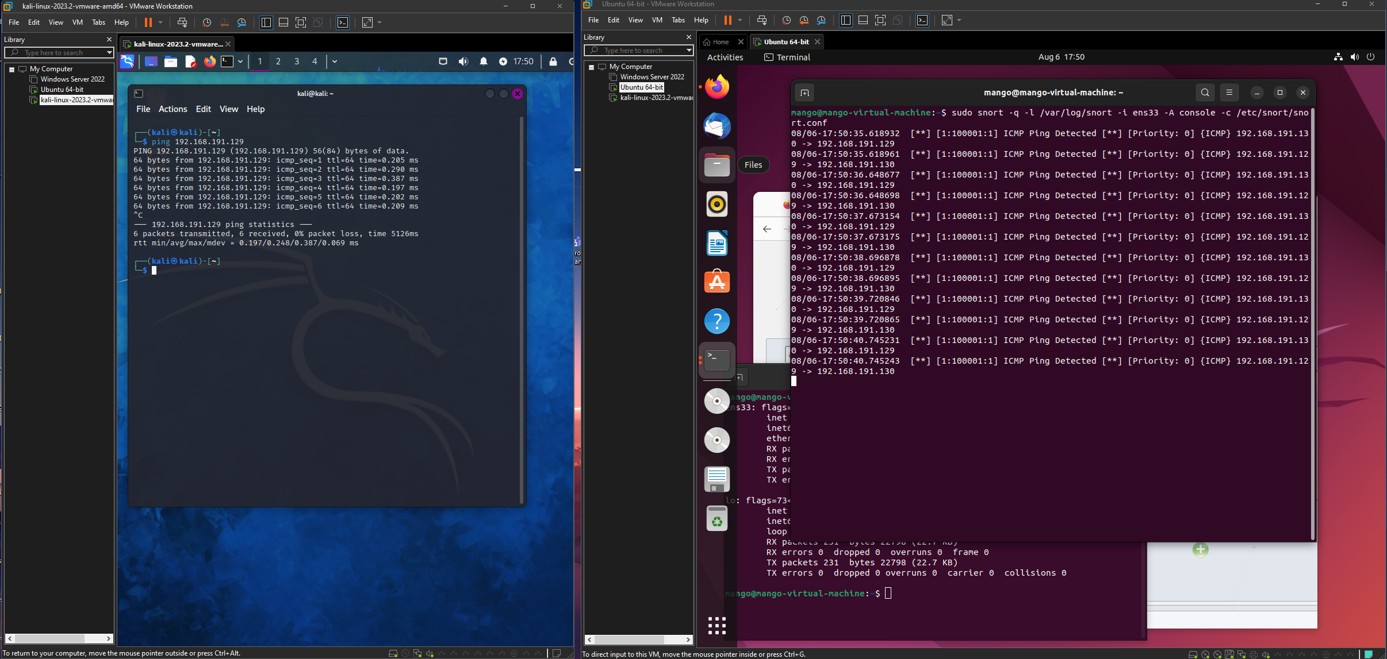Collapse My Computer tree in Ubuntu VMware library
Screen dimensions: 1387x659
(x=591, y=67)
